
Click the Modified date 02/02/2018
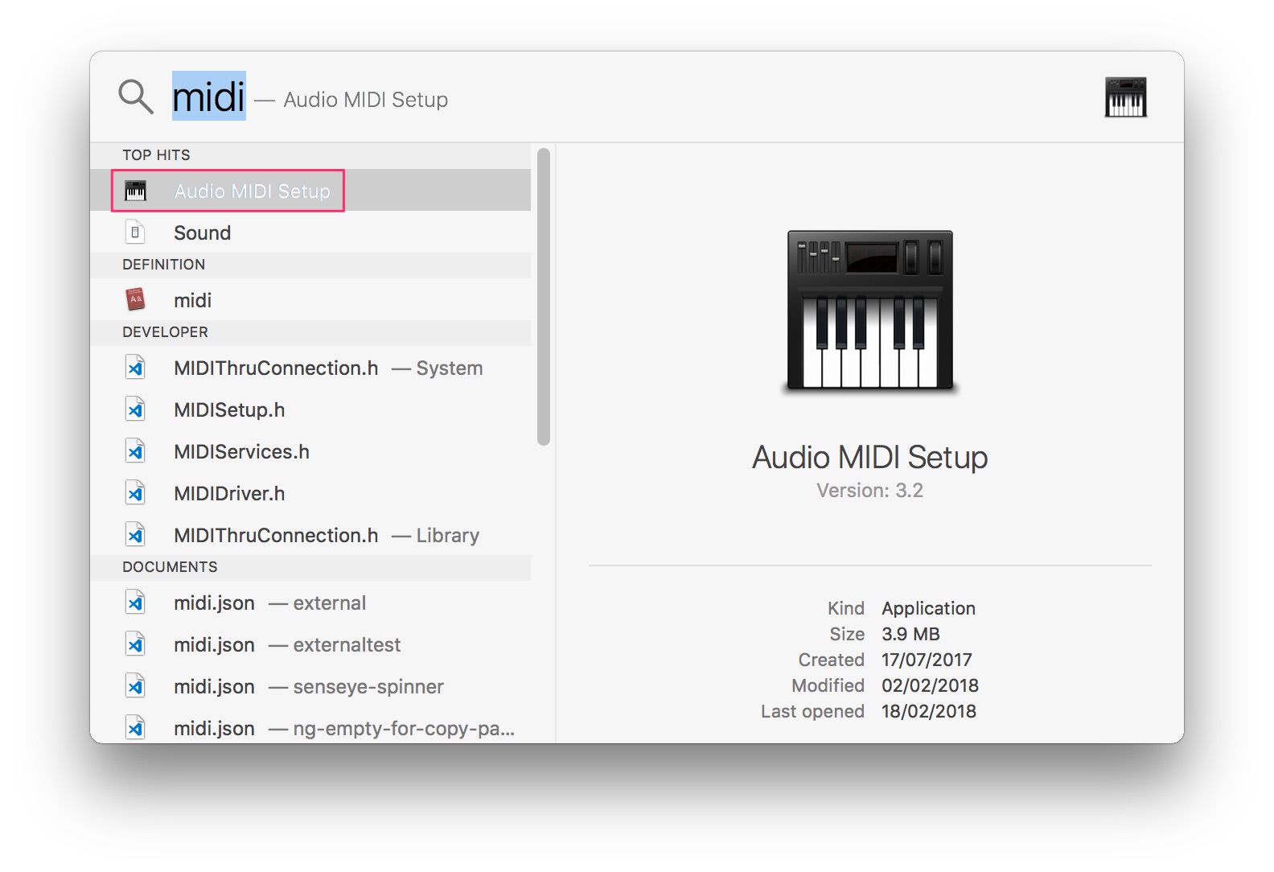click(x=930, y=685)
